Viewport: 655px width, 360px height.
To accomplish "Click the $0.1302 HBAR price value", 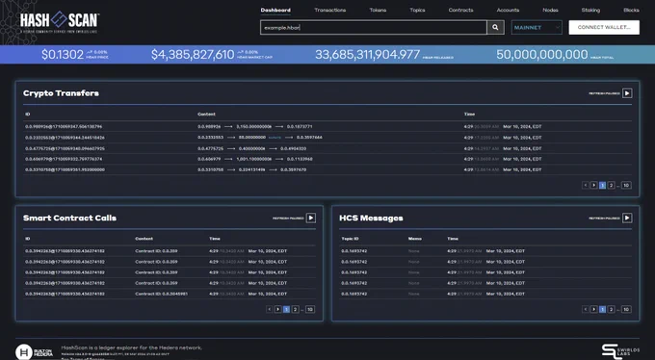I will (x=63, y=55).
